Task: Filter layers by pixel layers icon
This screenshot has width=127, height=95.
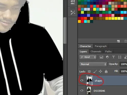Action: (101, 57)
